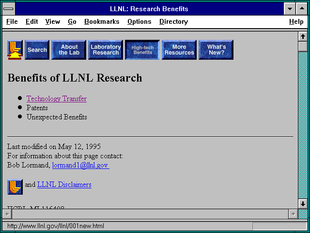Screen dimensions: 310x233
Task: Click the 'For information about this page contact:' text
Action: pyautogui.click(x=65, y=156)
